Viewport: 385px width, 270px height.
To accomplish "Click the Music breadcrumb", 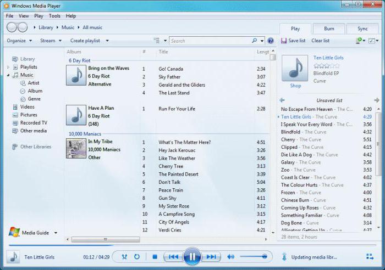I will point(68,27).
